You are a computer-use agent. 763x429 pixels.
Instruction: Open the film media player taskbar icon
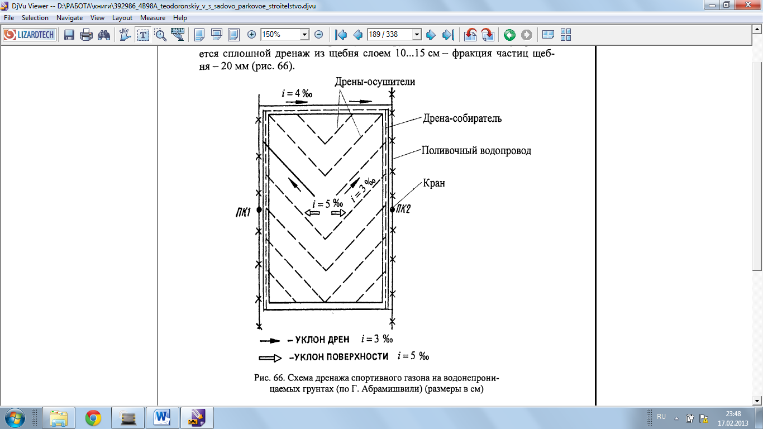tap(128, 418)
